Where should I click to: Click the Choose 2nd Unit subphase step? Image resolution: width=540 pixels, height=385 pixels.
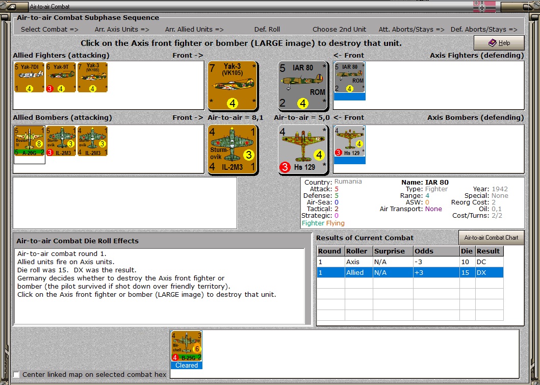coord(339,30)
